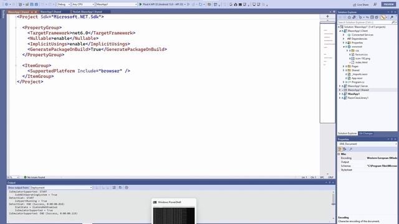
Task: Click the No issues found status indicator
Action: coord(34,177)
